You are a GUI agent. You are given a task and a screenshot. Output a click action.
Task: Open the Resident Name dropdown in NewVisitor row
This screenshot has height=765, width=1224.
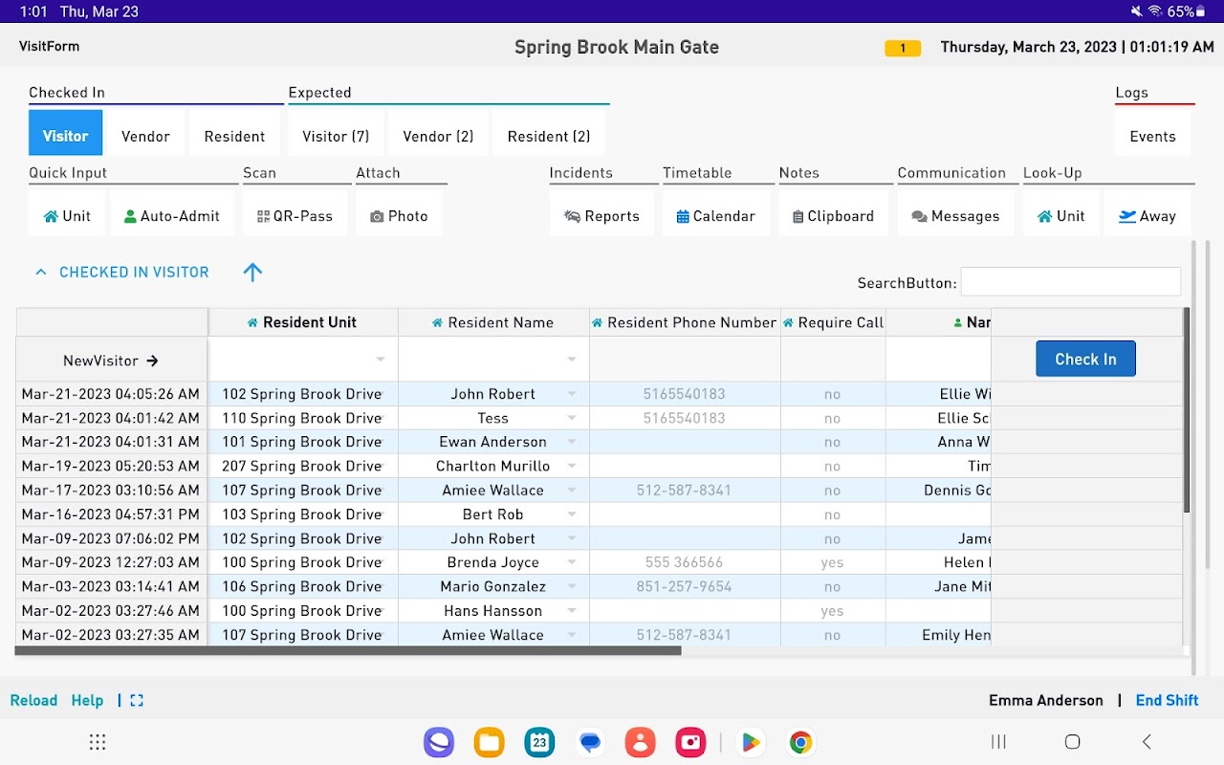tap(572, 360)
